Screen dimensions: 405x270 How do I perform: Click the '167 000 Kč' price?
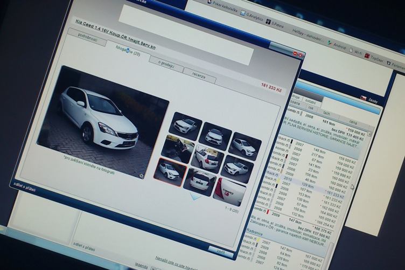click(314, 258)
